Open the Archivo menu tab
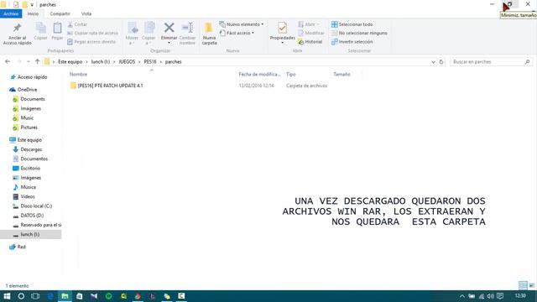 11,13
